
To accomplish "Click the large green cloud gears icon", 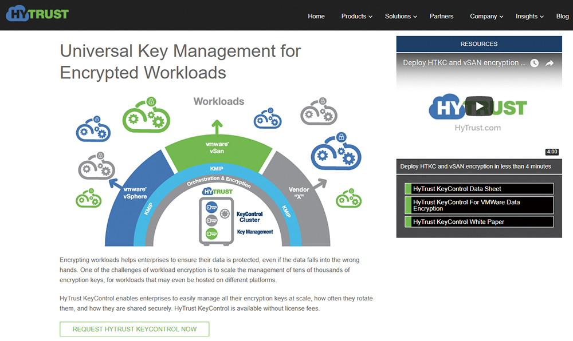I will click(x=146, y=115).
